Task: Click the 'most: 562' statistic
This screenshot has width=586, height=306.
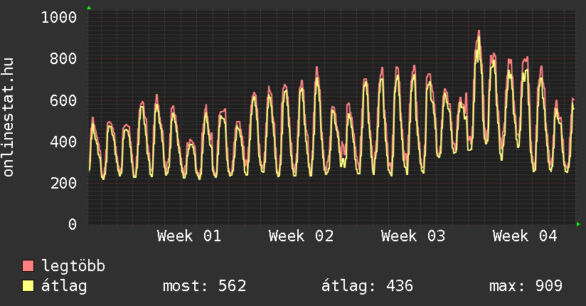Action: 205,286
